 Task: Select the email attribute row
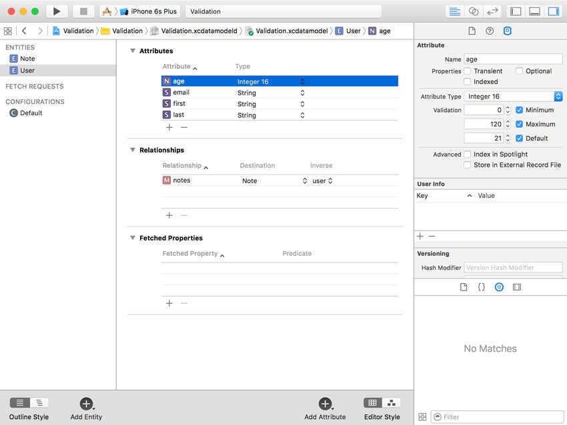coord(279,93)
